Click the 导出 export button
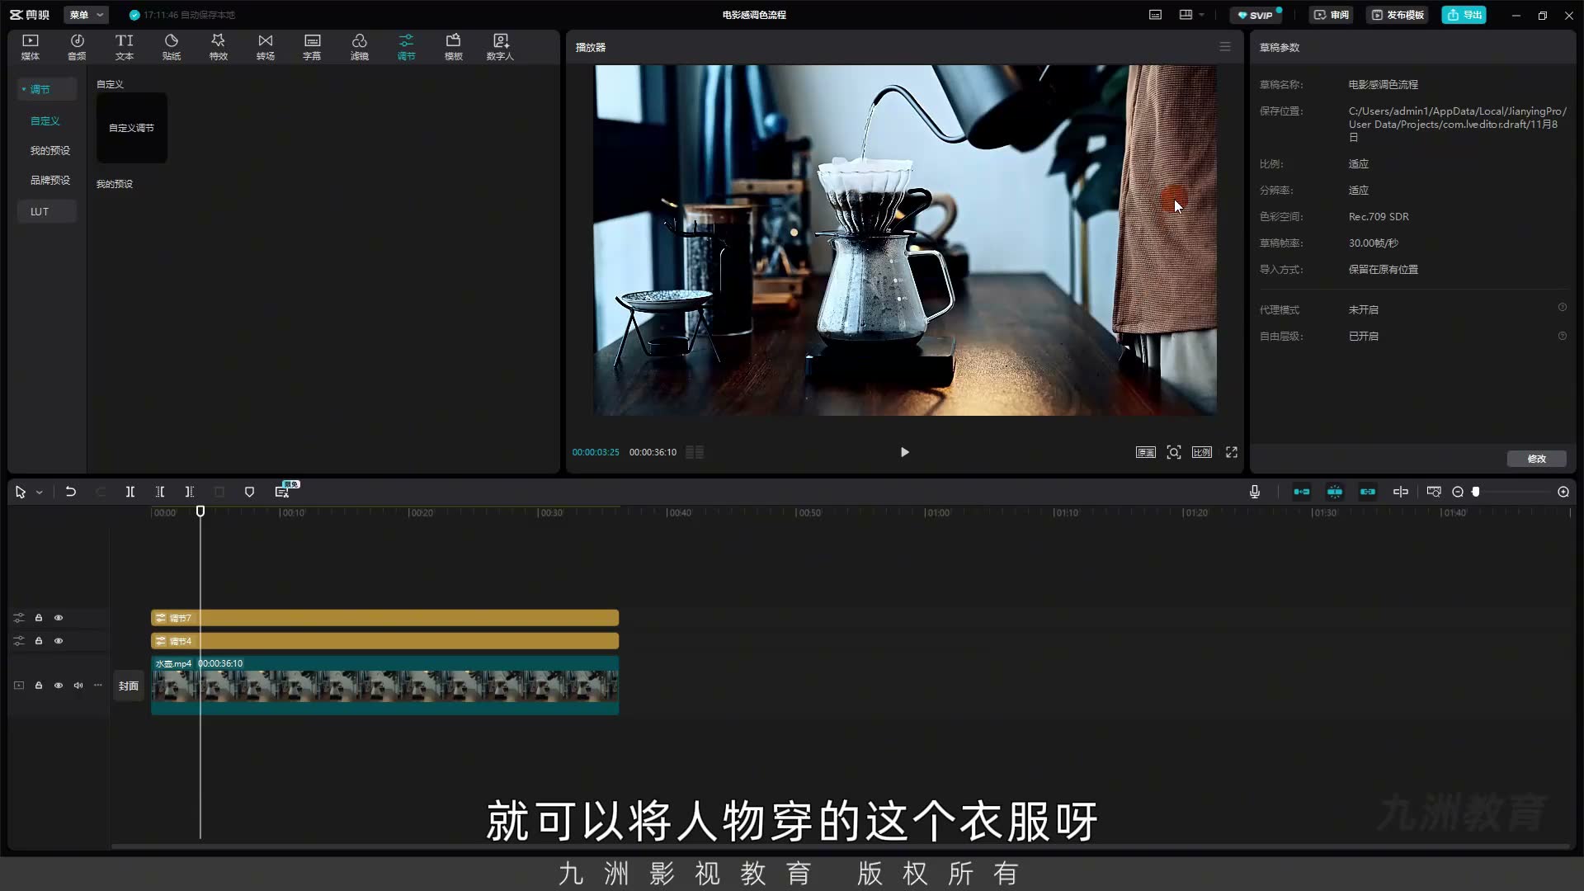 pos(1464,15)
